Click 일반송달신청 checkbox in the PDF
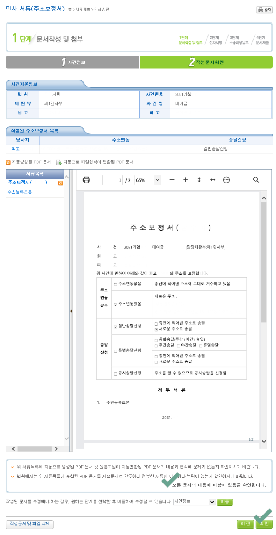Viewport: 276px width, 535px height. coord(115,327)
